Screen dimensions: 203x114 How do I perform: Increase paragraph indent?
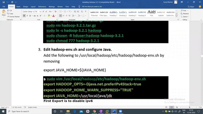click(78, 12)
